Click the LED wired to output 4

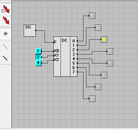coord(110,63)
